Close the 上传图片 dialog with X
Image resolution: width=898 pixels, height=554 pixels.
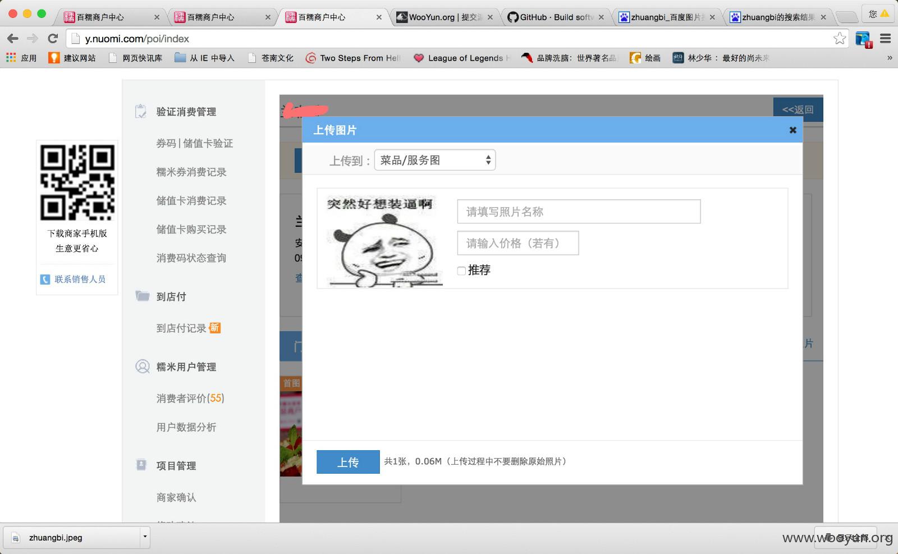click(792, 130)
